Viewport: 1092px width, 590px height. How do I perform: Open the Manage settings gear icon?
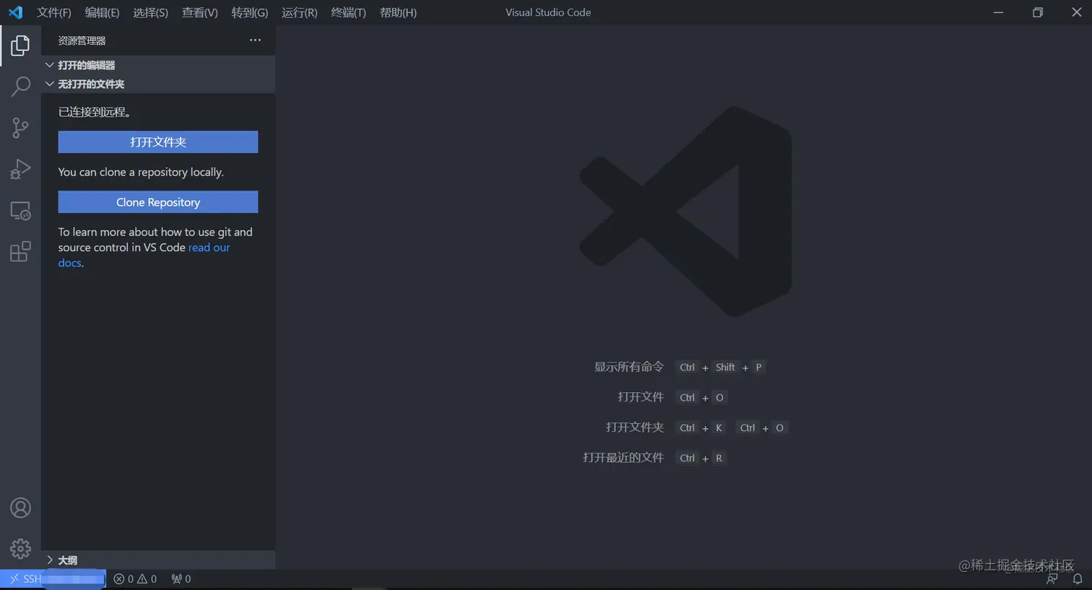pyautogui.click(x=21, y=549)
